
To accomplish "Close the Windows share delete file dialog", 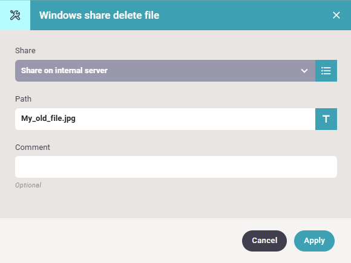I will [x=336, y=15].
